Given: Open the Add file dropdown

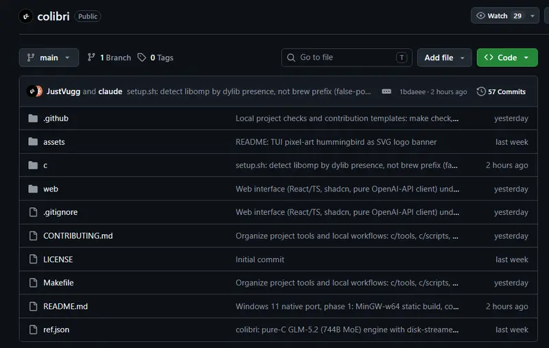Looking at the screenshot, I should pyautogui.click(x=444, y=58).
